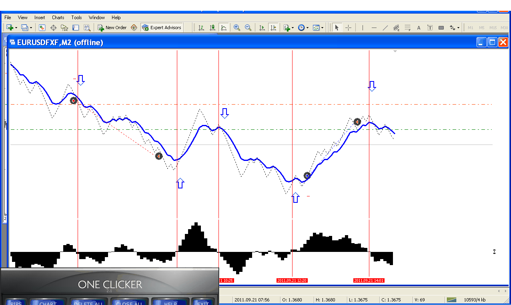Select the Crosshair tool

(349, 28)
